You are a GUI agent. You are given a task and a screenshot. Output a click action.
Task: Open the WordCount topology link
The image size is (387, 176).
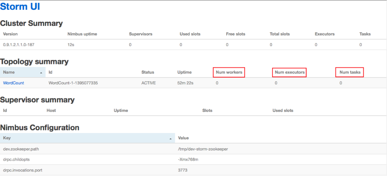(x=13, y=83)
